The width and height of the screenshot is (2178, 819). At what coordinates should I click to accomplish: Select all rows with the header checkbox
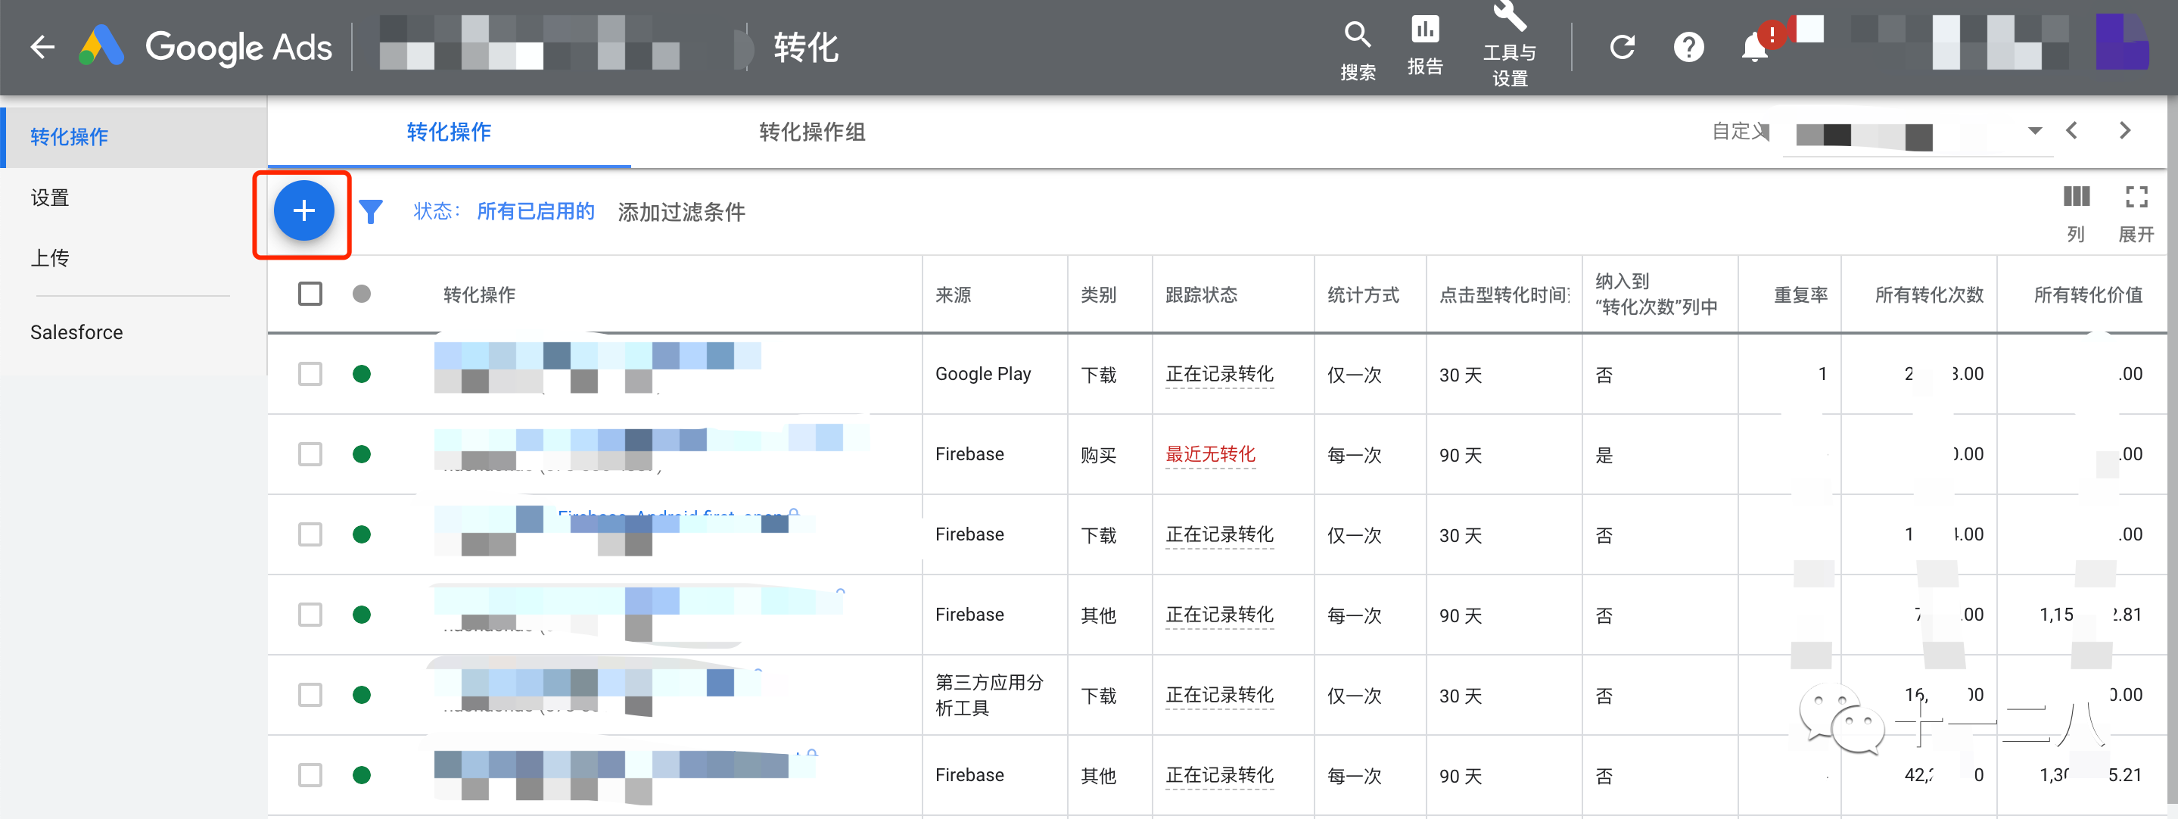(x=310, y=294)
